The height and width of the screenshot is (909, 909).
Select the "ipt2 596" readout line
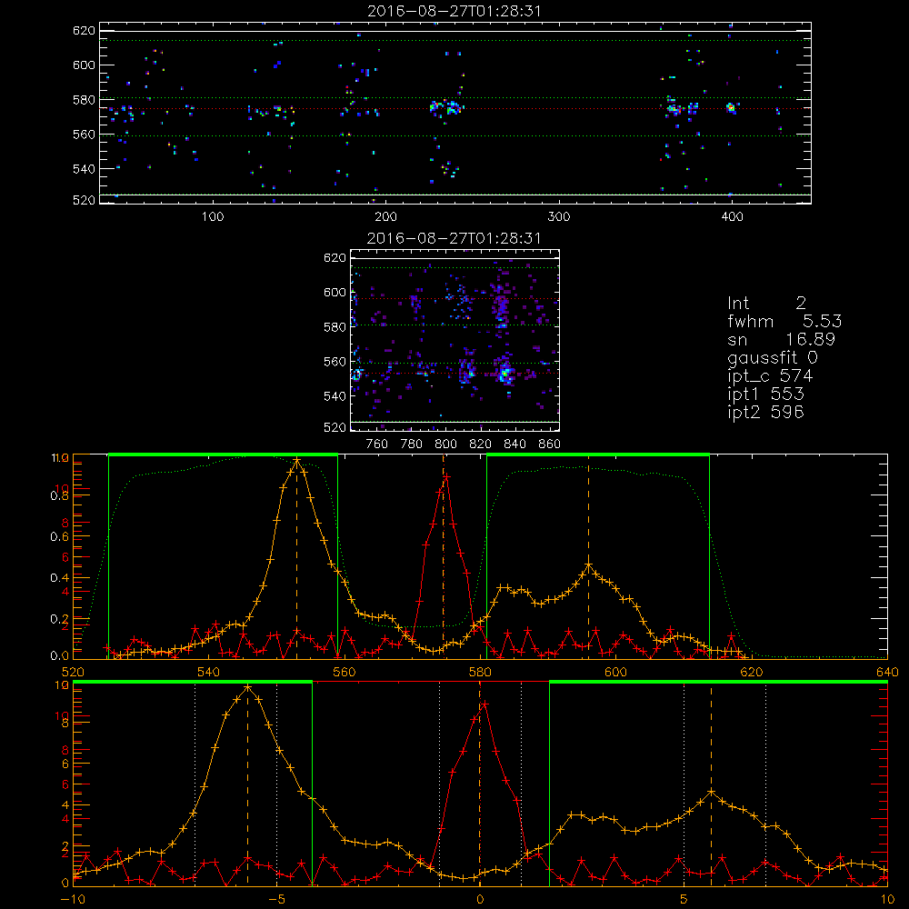click(765, 412)
